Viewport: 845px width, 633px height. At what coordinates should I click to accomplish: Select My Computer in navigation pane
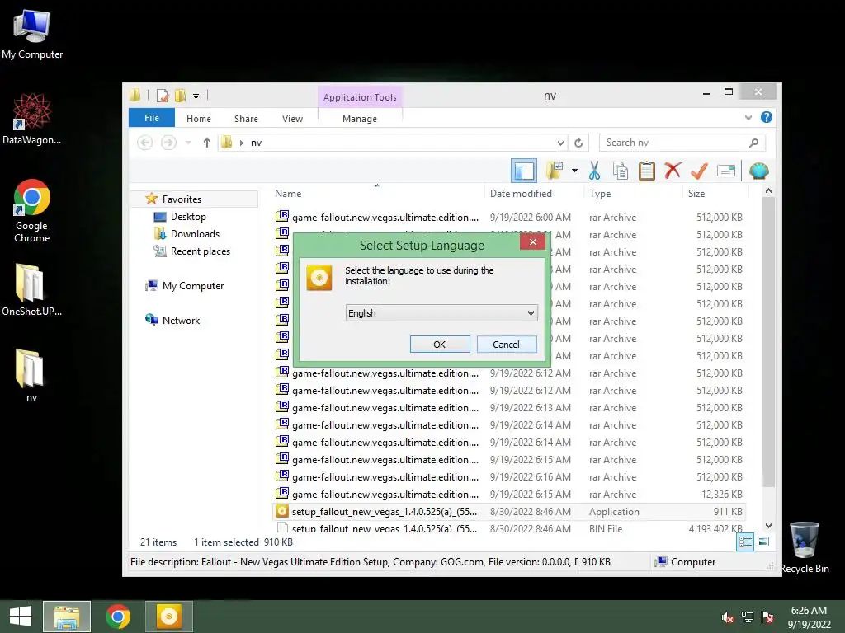[192, 286]
